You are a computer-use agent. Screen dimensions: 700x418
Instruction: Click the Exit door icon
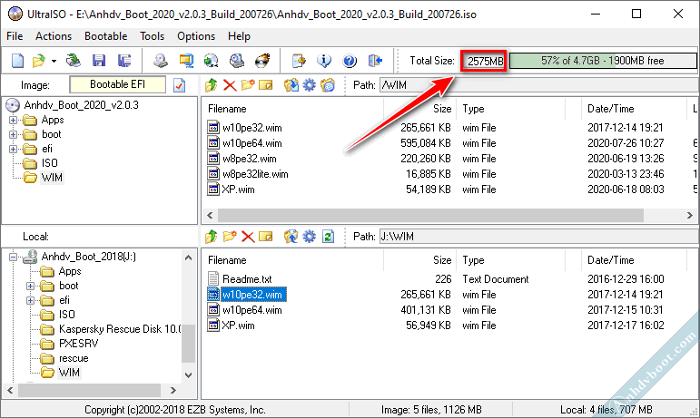[376, 61]
